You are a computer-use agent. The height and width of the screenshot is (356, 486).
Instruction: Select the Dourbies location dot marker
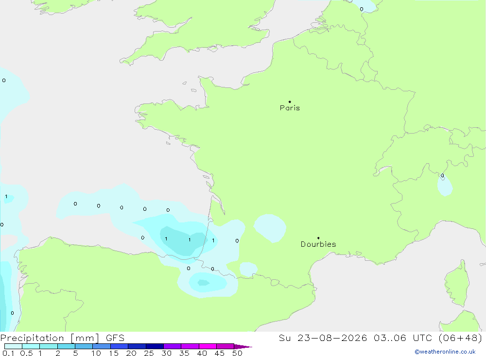point(318,238)
